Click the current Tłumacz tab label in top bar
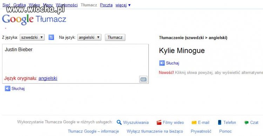 coord(89,5)
